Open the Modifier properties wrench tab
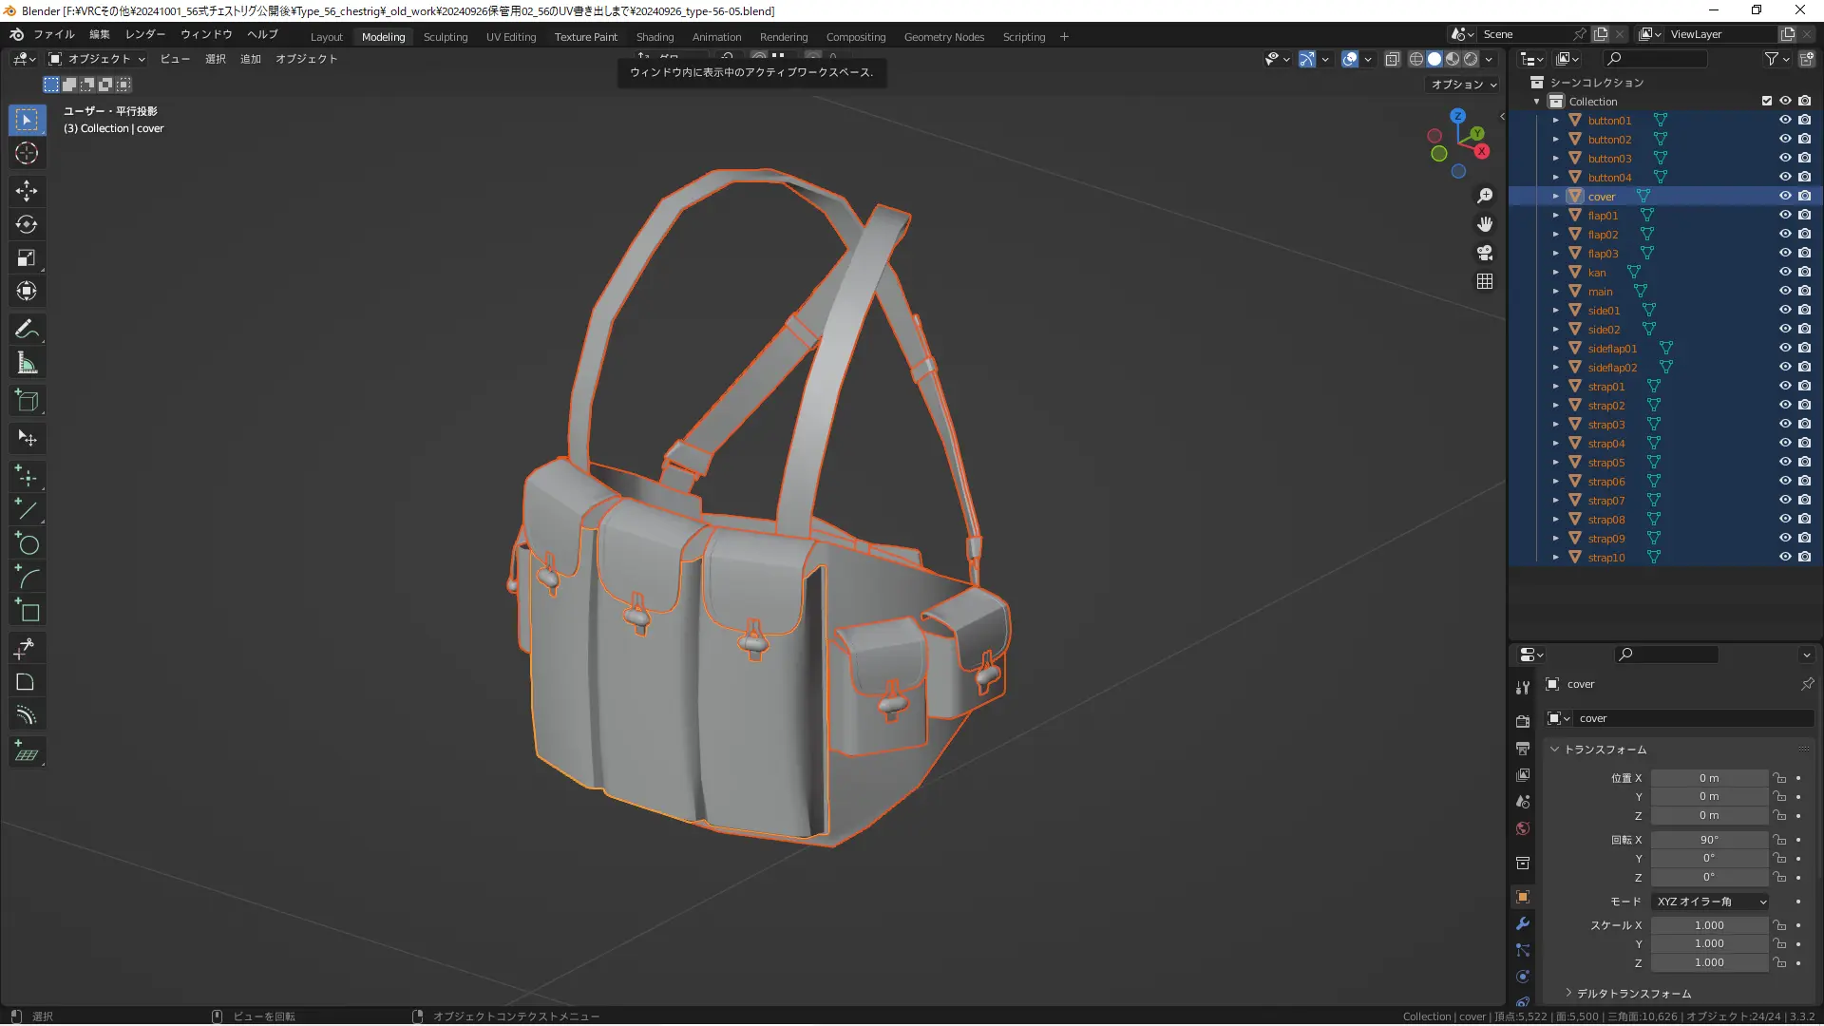Image resolution: width=1824 pixels, height=1026 pixels. pos(1523,923)
